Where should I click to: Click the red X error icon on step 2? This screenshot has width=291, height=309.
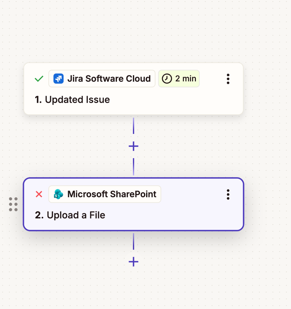(x=39, y=194)
